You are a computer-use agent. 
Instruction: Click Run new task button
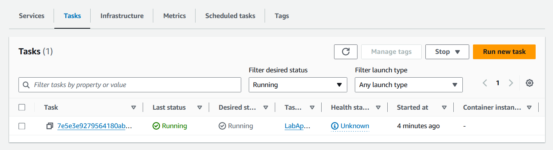pos(504,52)
